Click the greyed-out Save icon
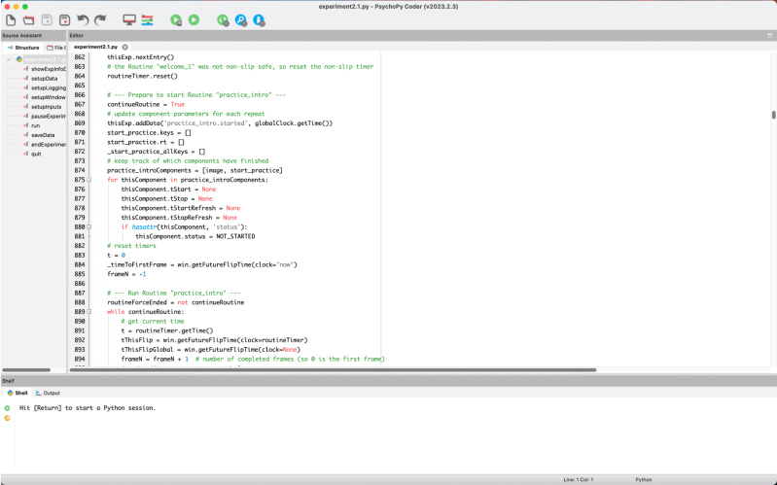The width and height of the screenshot is (777, 485). tap(47, 20)
